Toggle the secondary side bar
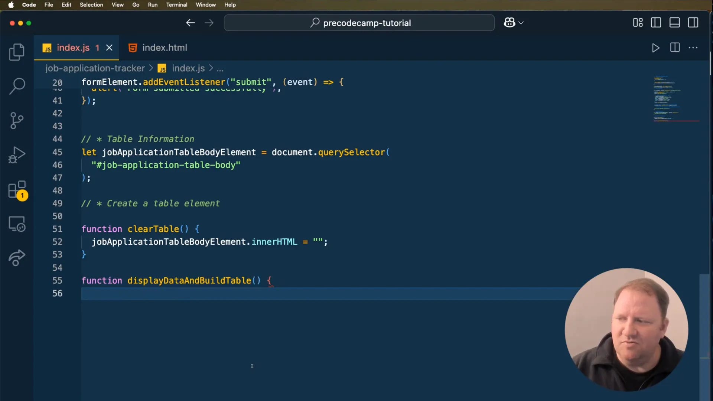Image resolution: width=713 pixels, height=401 pixels. (x=693, y=23)
